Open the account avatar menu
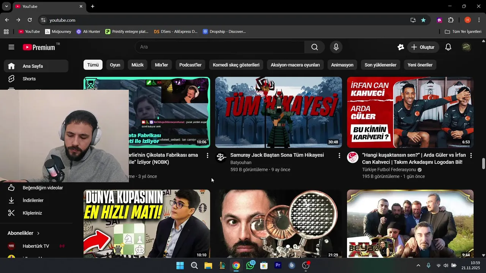This screenshot has width=486, height=273. (x=466, y=47)
